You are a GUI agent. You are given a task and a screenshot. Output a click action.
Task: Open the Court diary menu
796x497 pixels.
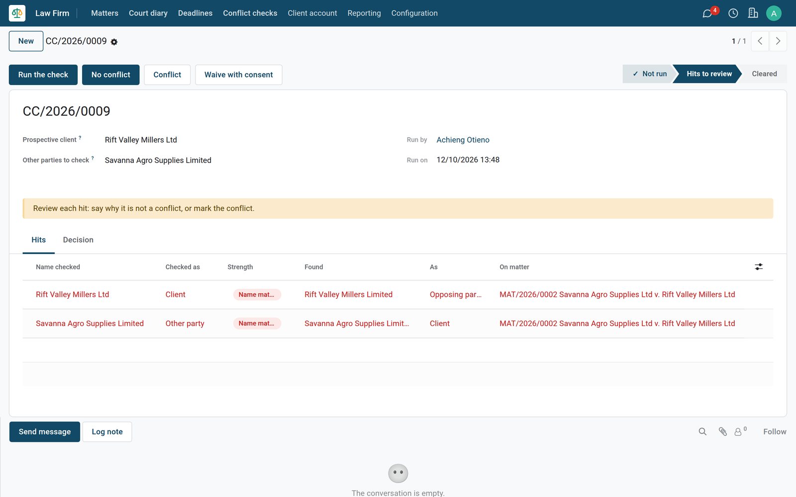148,13
